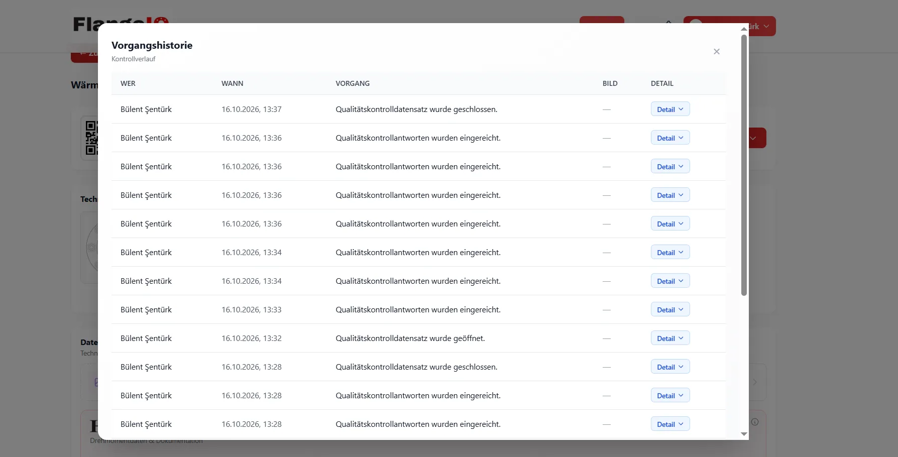This screenshot has height=457, width=898.
Task: Click the VORGANG column header
Action: pyautogui.click(x=353, y=83)
